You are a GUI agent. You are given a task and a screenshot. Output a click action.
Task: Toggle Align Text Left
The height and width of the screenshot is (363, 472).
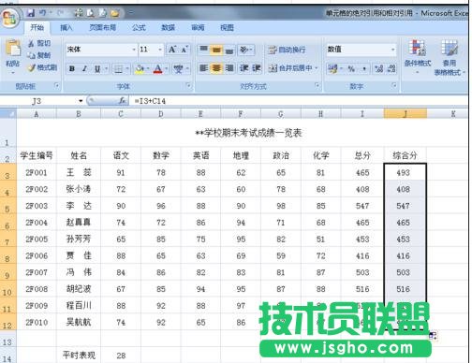pos(204,68)
